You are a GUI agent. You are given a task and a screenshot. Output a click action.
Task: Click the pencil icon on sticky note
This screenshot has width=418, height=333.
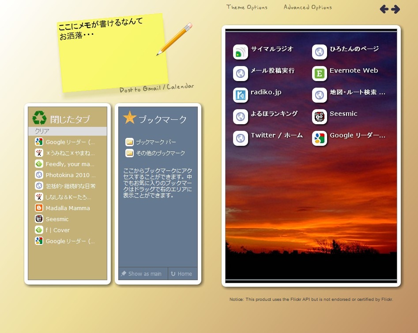pos(174,39)
